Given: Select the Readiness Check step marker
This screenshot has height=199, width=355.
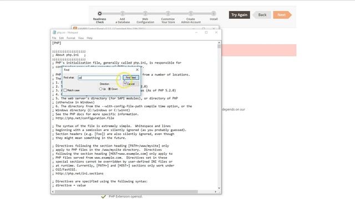Looking at the screenshot, I should tap(100, 13).
